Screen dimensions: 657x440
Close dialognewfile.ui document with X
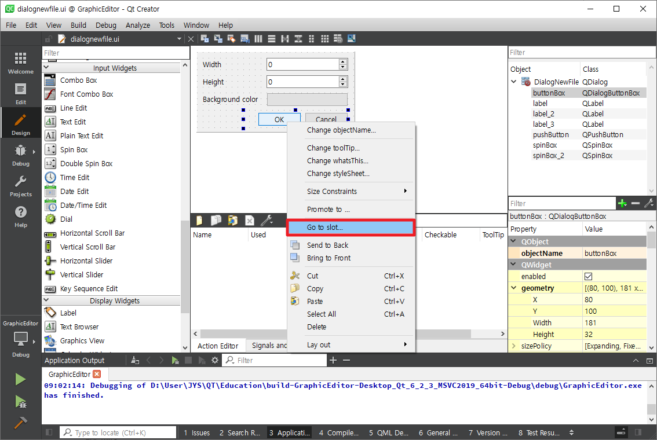click(191, 39)
